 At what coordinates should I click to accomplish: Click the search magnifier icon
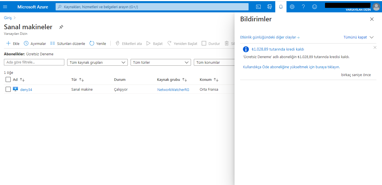coord(59,7)
